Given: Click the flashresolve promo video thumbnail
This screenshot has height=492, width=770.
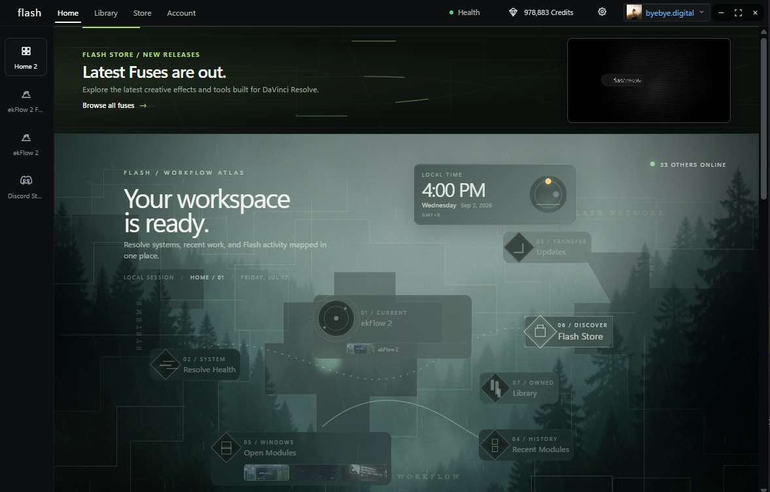Looking at the screenshot, I should click(649, 80).
